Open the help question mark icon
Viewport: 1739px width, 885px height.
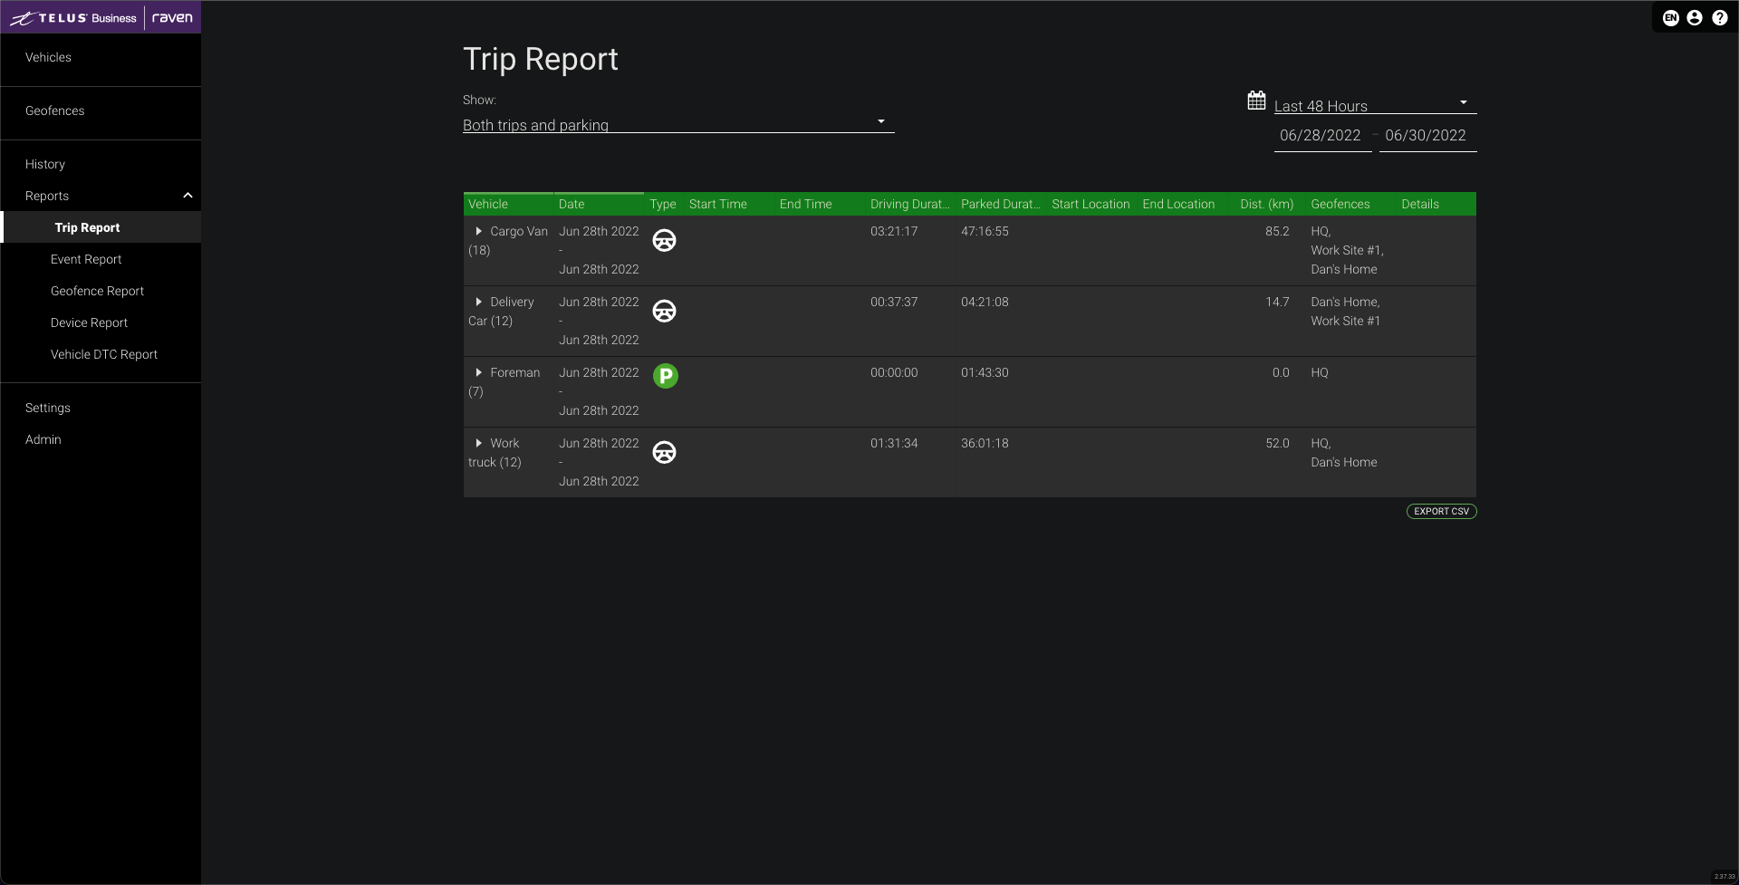point(1719,18)
